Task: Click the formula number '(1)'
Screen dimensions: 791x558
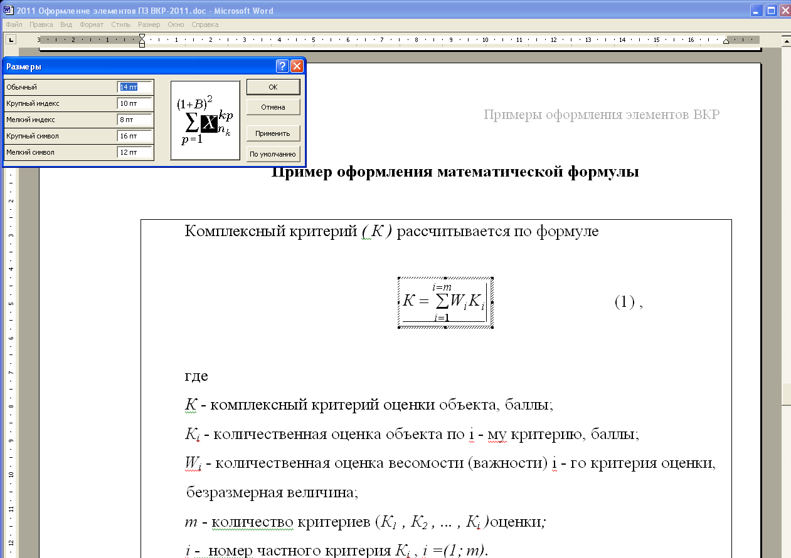Action: 625,302
